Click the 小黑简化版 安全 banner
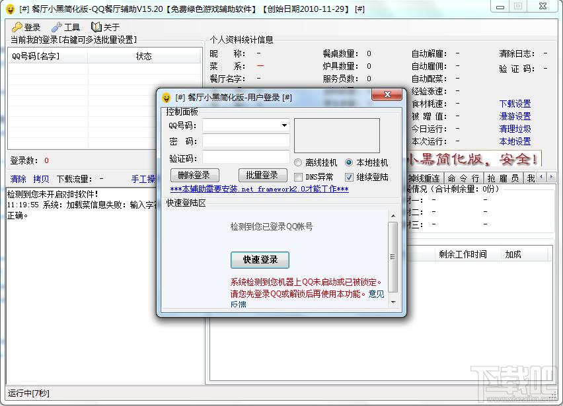This screenshot has height=406, width=563. point(473,159)
